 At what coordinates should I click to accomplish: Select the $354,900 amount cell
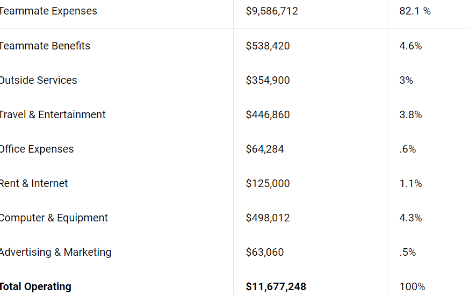(268, 80)
